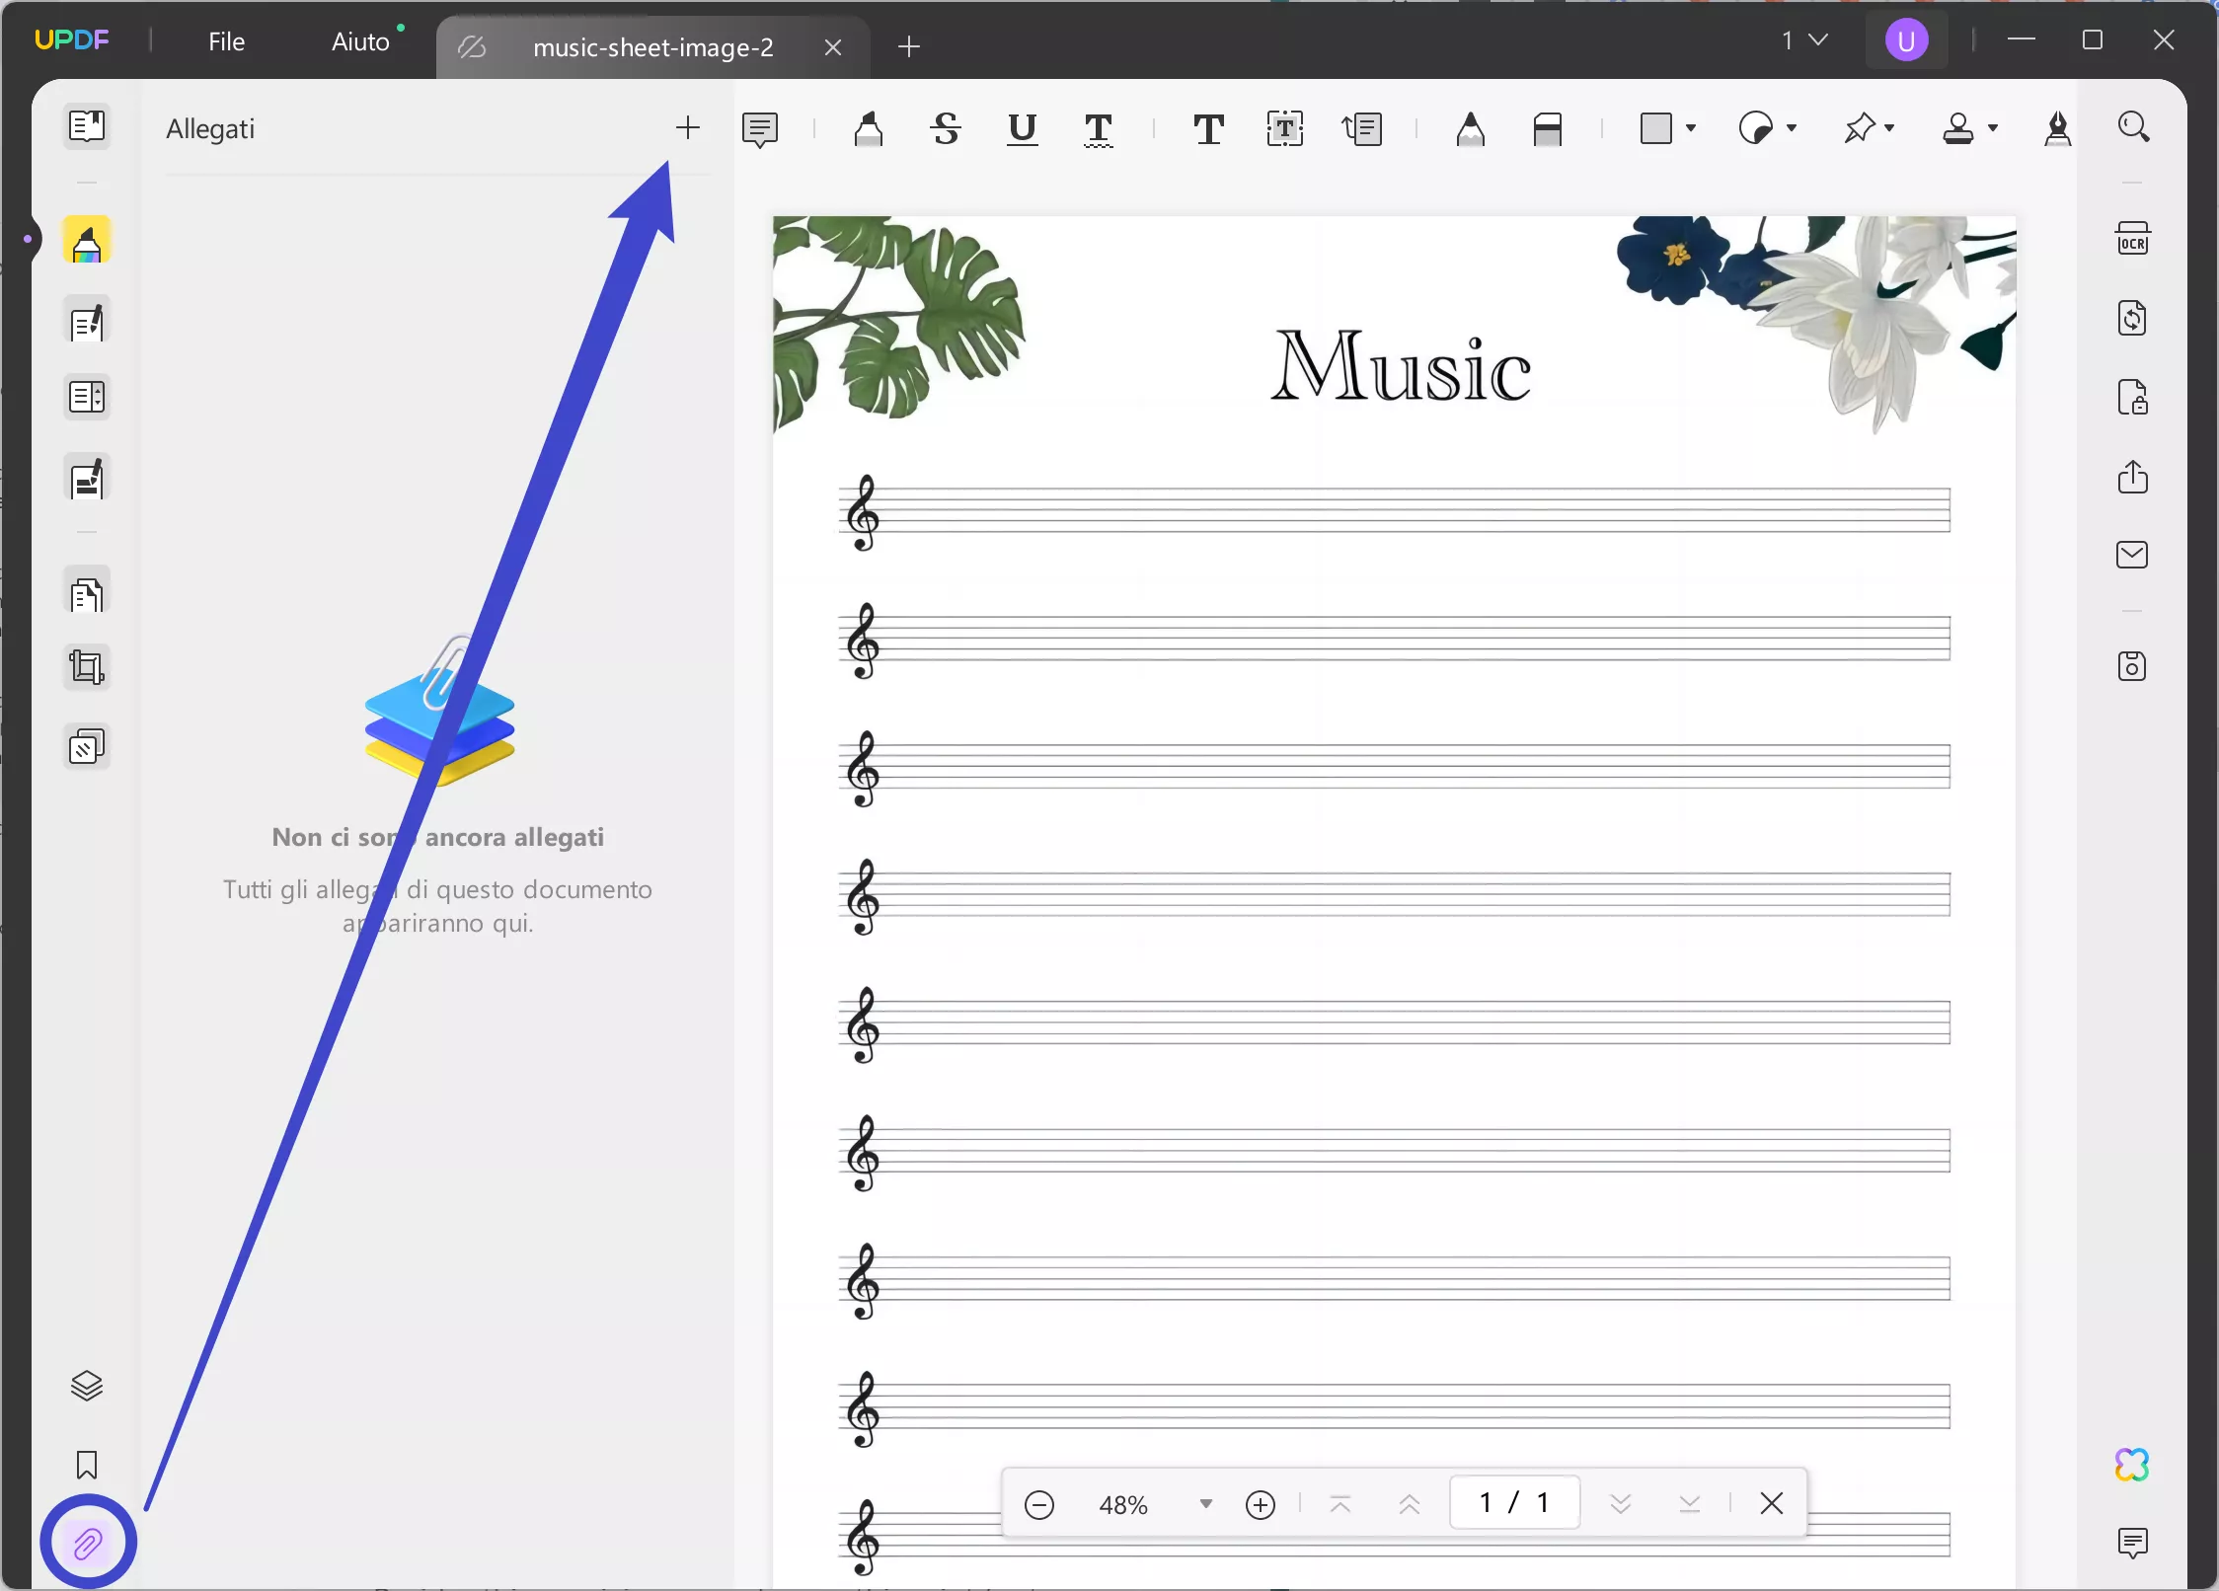Click the Allegati panel title
Image resolution: width=2219 pixels, height=1591 pixels.
210,129
